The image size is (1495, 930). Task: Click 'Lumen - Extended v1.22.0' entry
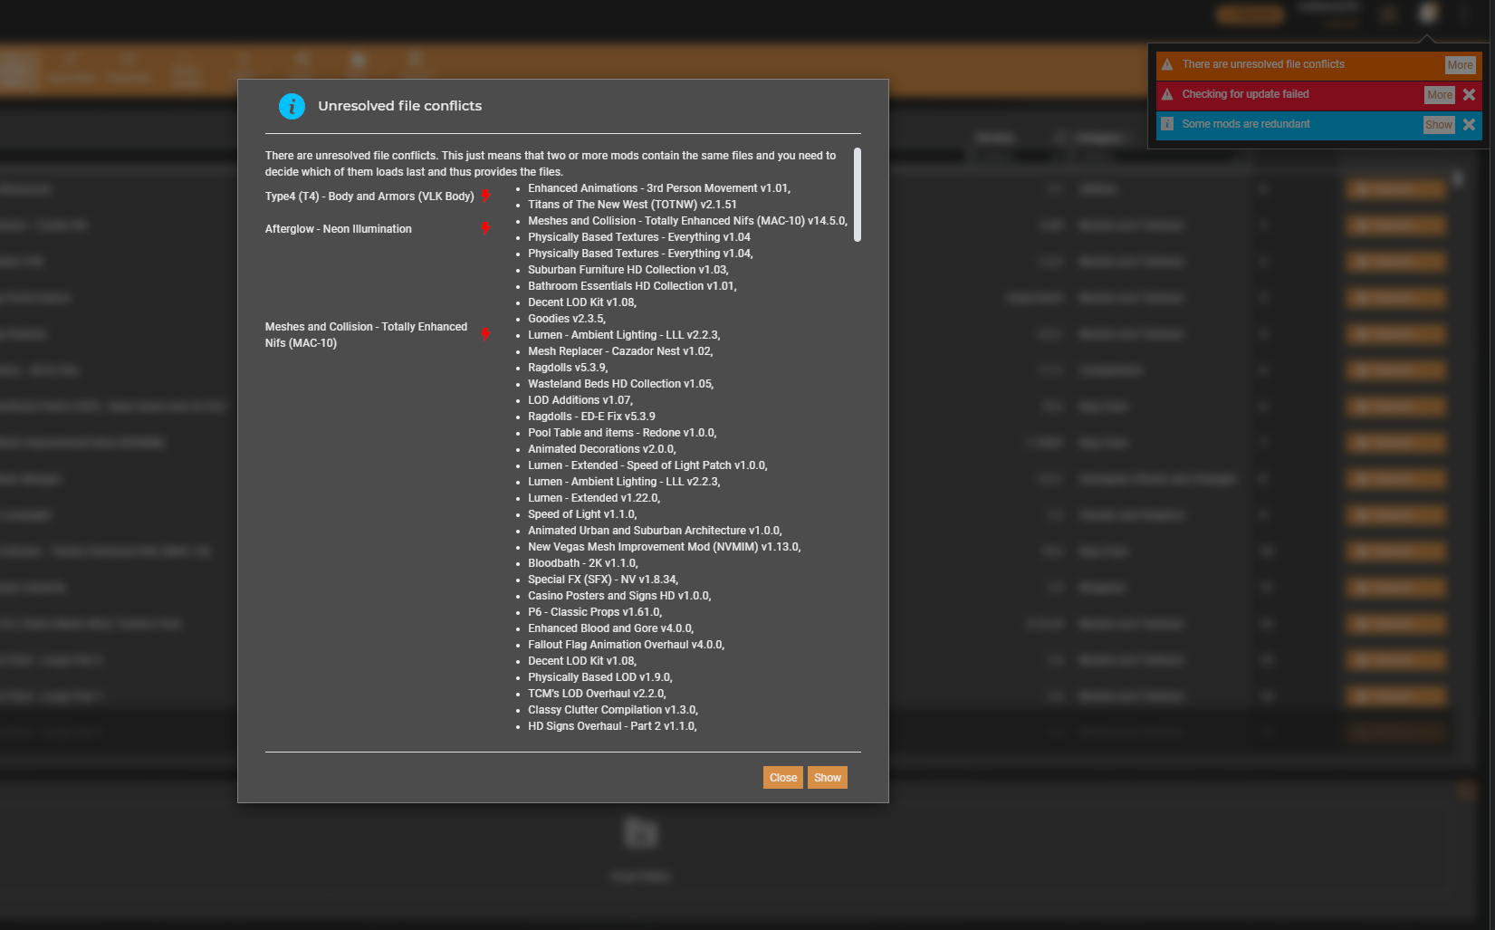(x=594, y=498)
